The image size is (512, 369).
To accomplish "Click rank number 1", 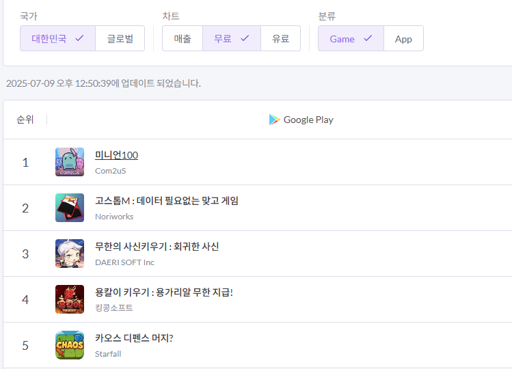I will click(x=25, y=163).
